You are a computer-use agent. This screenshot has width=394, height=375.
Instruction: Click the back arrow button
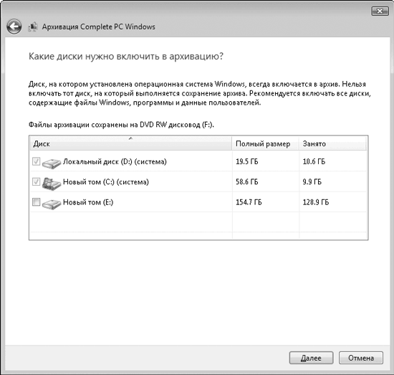pos(14,27)
